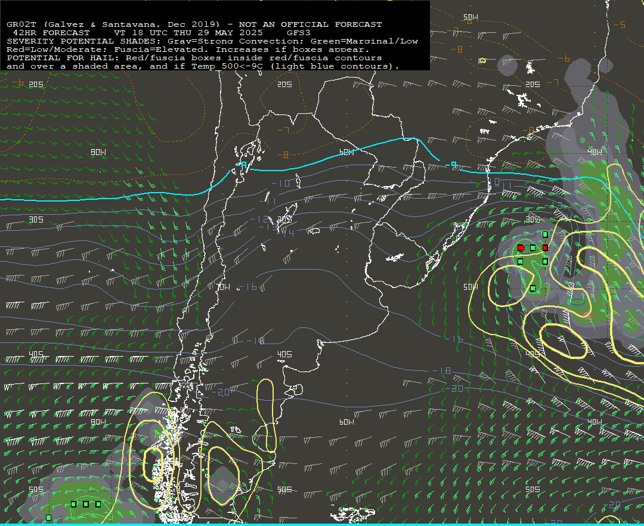This screenshot has width=644, height=526.
Task: Click the '-13' temperature contour label
Action: (268, 226)
